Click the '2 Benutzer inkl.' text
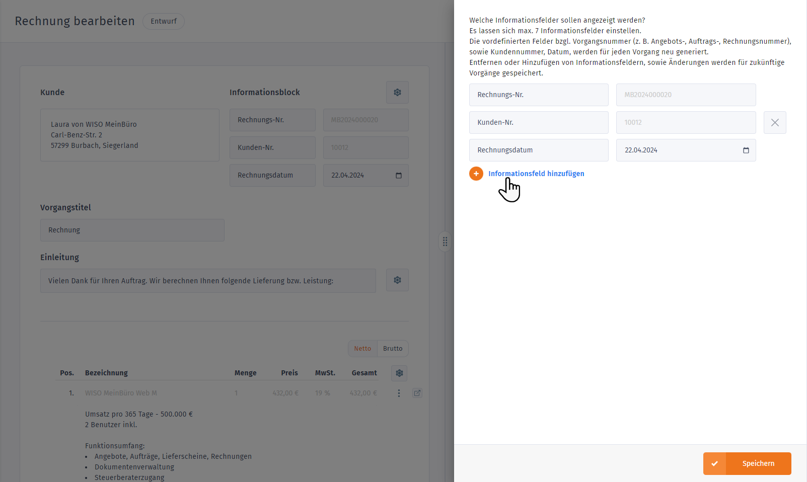The width and height of the screenshot is (807, 482). pos(111,425)
